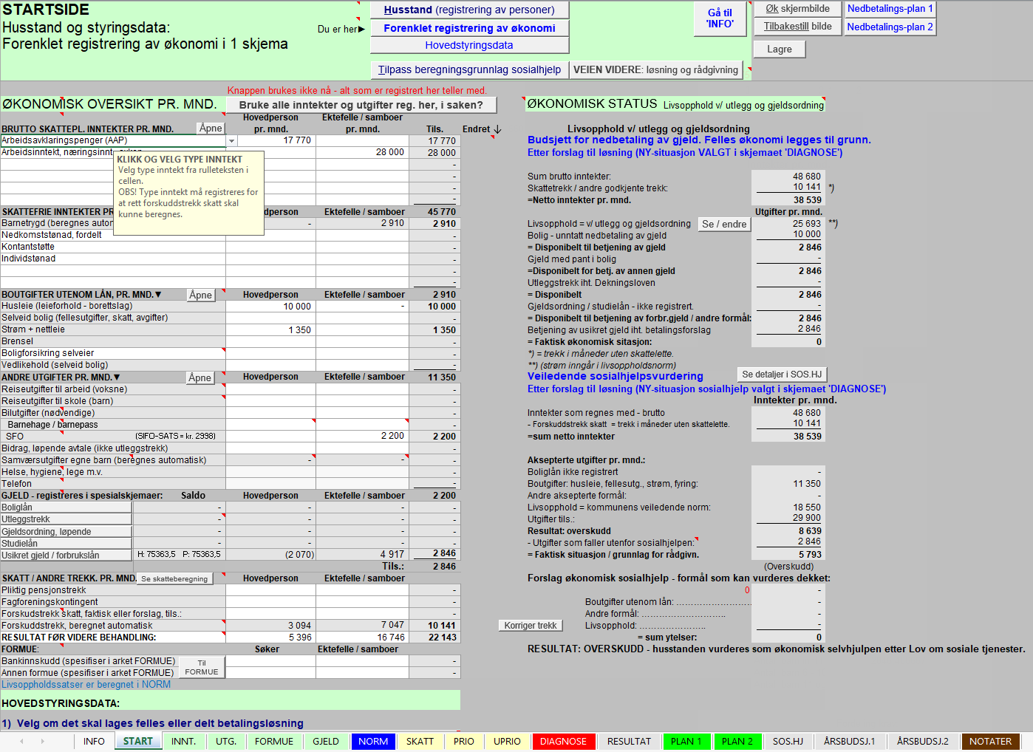The height and width of the screenshot is (752, 1033).
Task: Select the Husleie hovedperson amount cell
Action: 271,307
